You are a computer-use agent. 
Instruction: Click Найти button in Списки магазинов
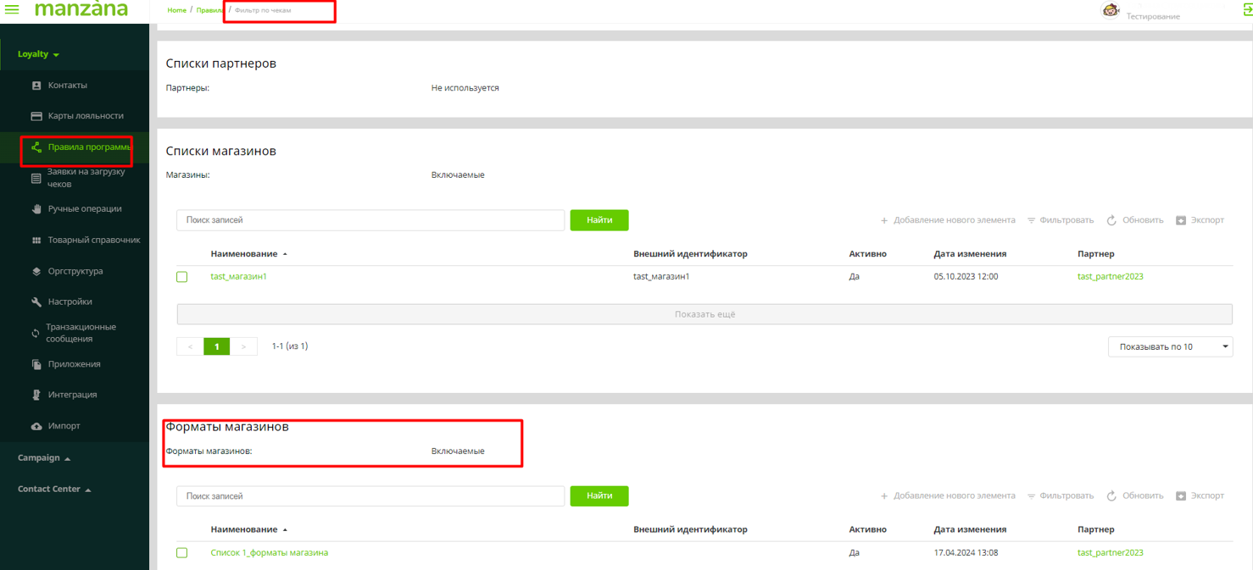click(x=599, y=220)
